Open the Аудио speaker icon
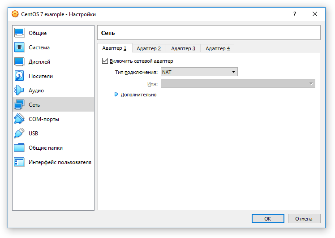Image resolution: width=335 pixels, height=238 pixels. 19,90
